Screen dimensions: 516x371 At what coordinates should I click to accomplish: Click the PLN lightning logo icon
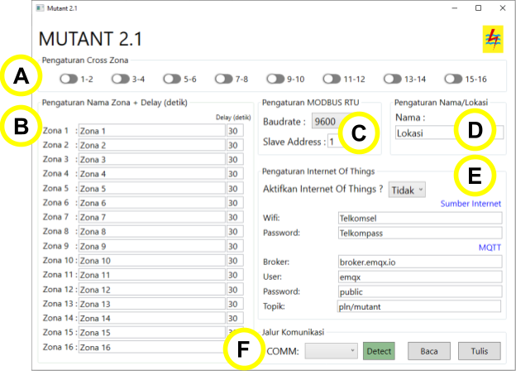pos(493,39)
